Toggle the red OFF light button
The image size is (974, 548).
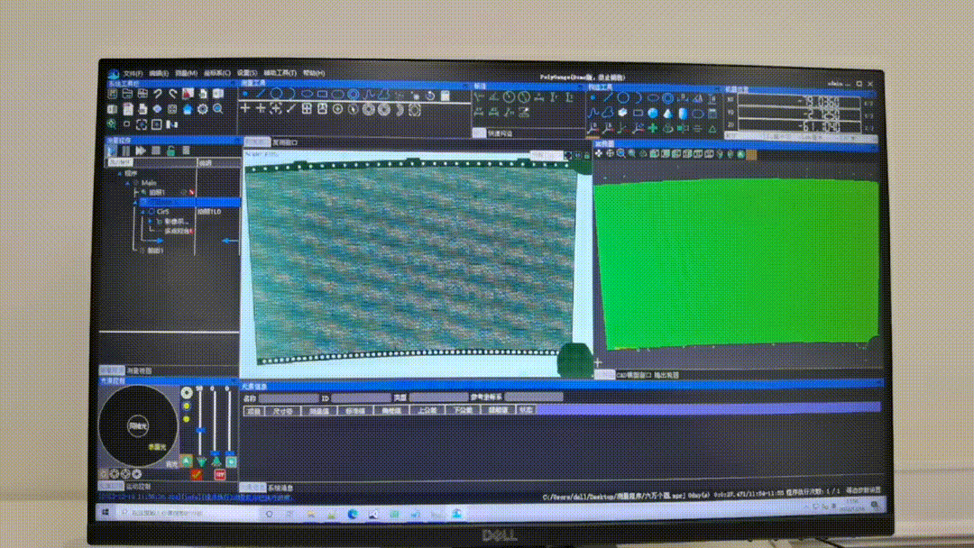pyautogui.click(x=219, y=474)
